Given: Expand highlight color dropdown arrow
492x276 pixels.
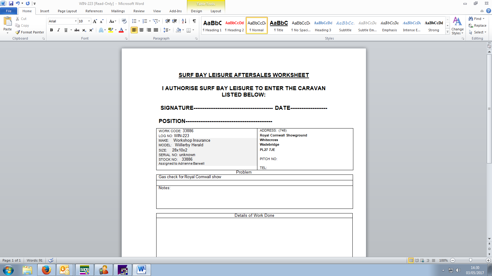Looking at the screenshot, I should [x=116, y=30].
